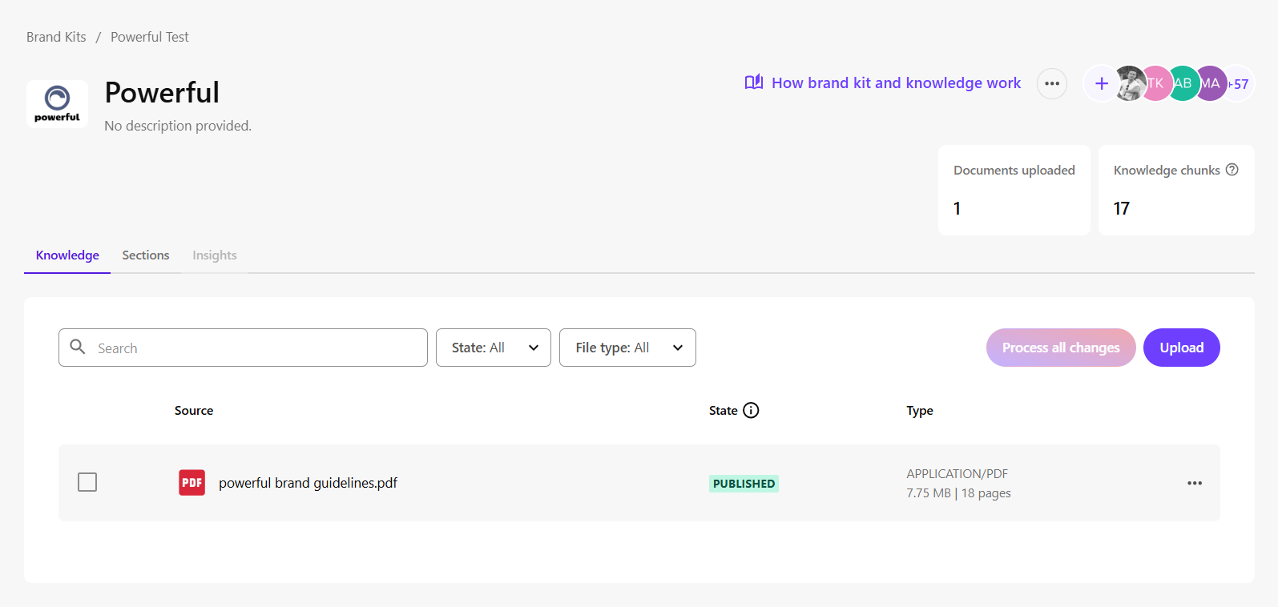Open the brand kit more options menu
This screenshot has width=1278, height=607.
1051,83
